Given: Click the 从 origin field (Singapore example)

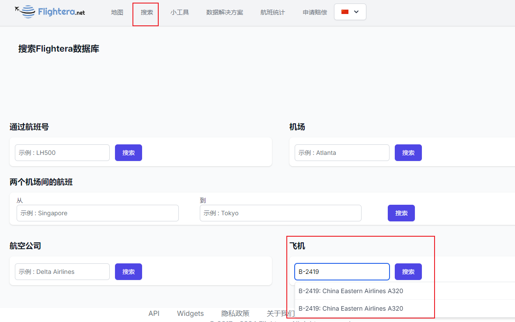Looking at the screenshot, I should coord(97,213).
